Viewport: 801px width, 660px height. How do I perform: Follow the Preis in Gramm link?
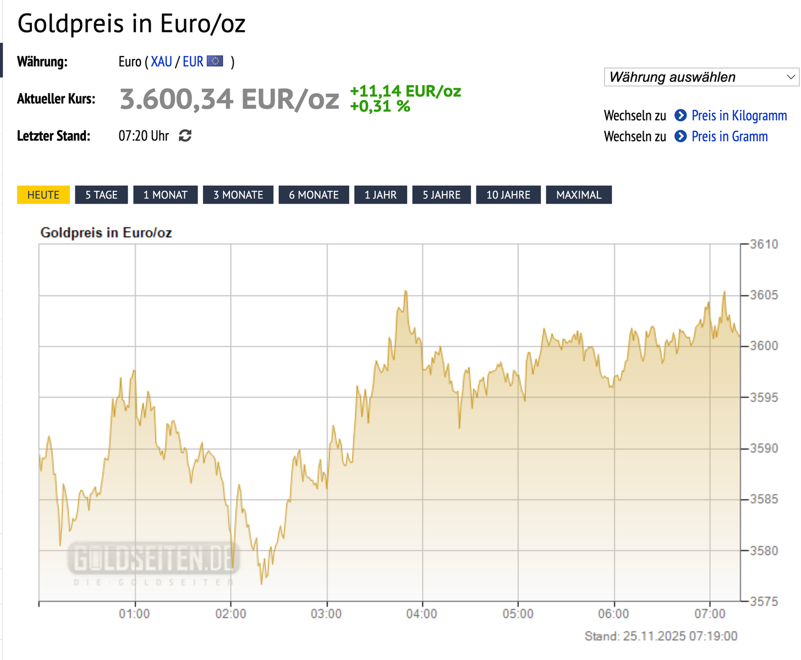(x=729, y=136)
